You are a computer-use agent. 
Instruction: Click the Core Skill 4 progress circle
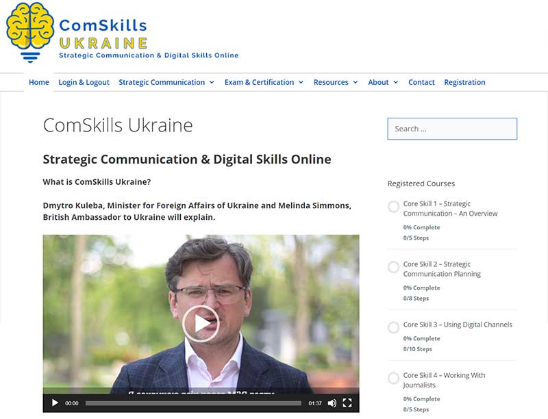click(x=393, y=378)
